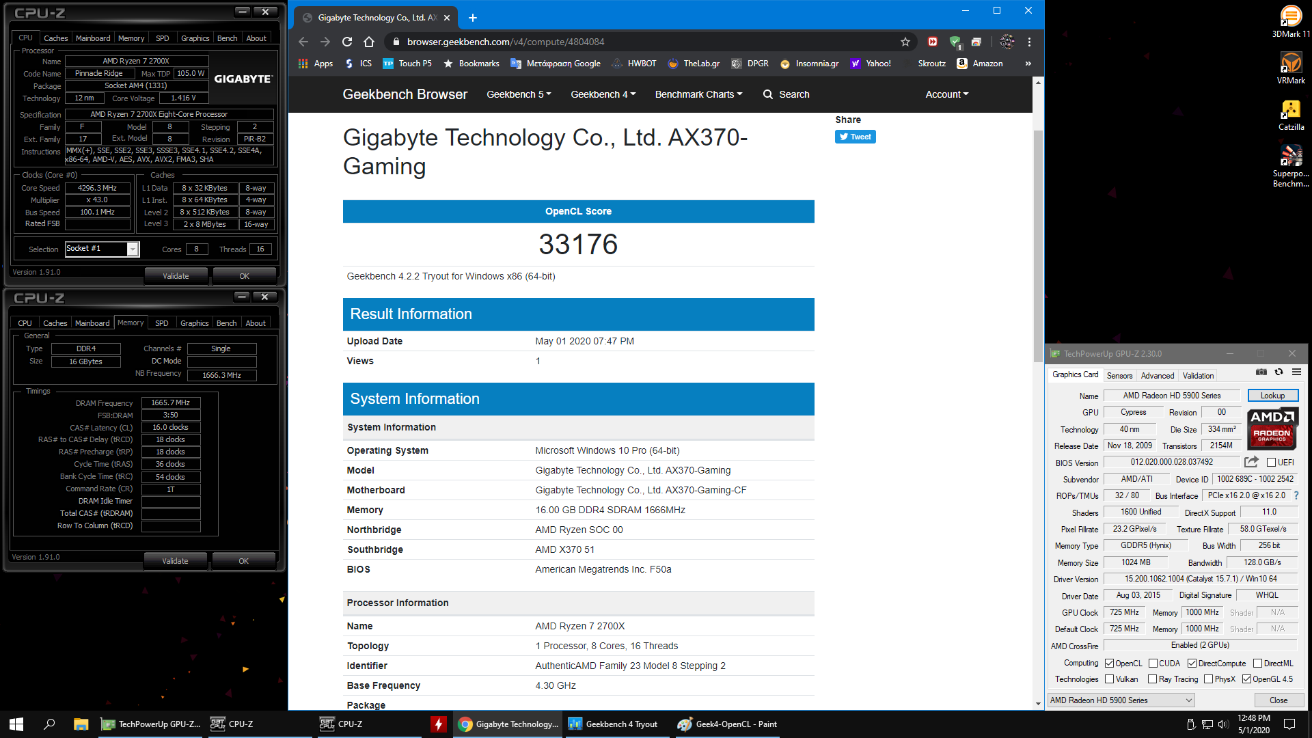The height and width of the screenshot is (738, 1312).
Task: Open the Apps bookmarks shortcut
Action: (x=316, y=64)
